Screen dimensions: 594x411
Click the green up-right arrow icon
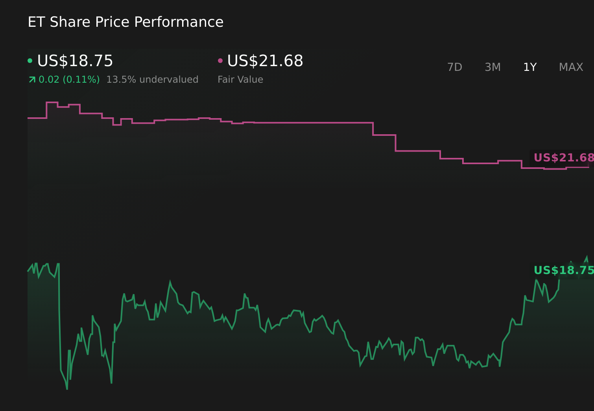[32, 80]
